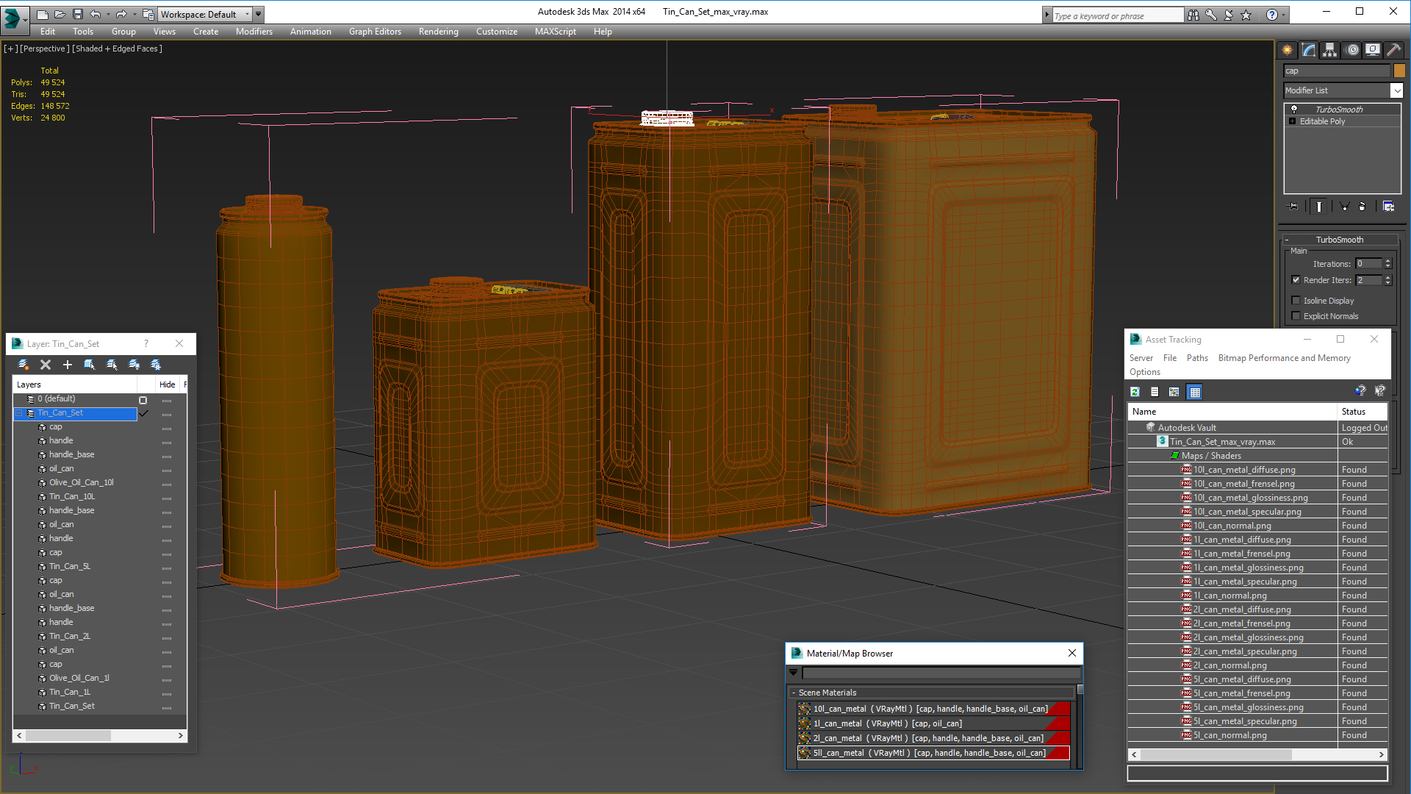The image size is (1411, 794).
Task: Click the Rendering menu in menu bar
Action: pyautogui.click(x=438, y=31)
